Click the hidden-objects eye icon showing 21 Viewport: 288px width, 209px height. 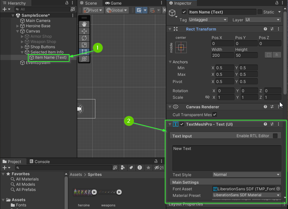point(157,168)
